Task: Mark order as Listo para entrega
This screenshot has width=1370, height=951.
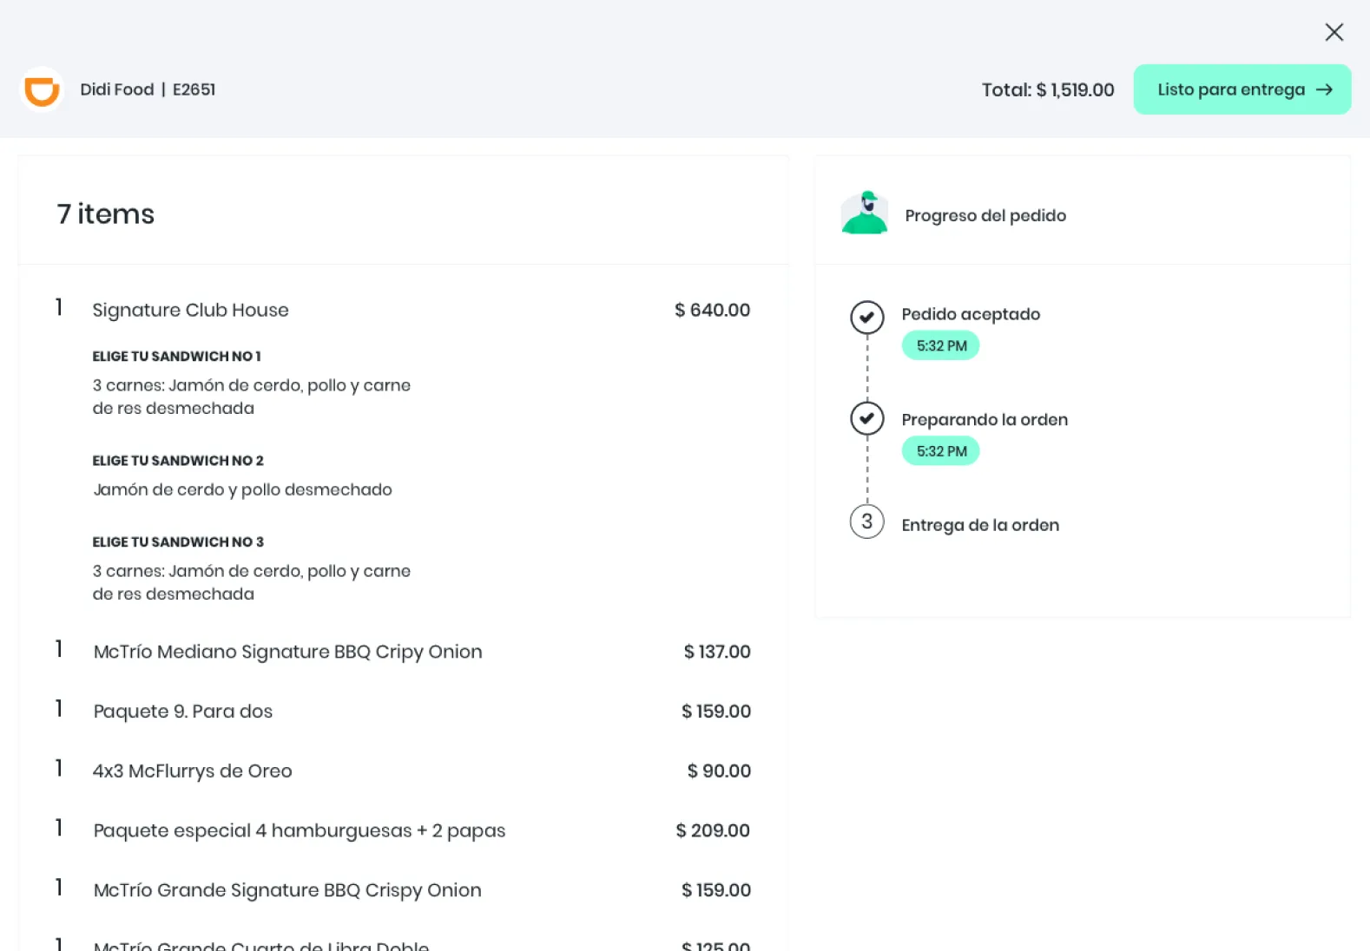Action: click(1242, 89)
